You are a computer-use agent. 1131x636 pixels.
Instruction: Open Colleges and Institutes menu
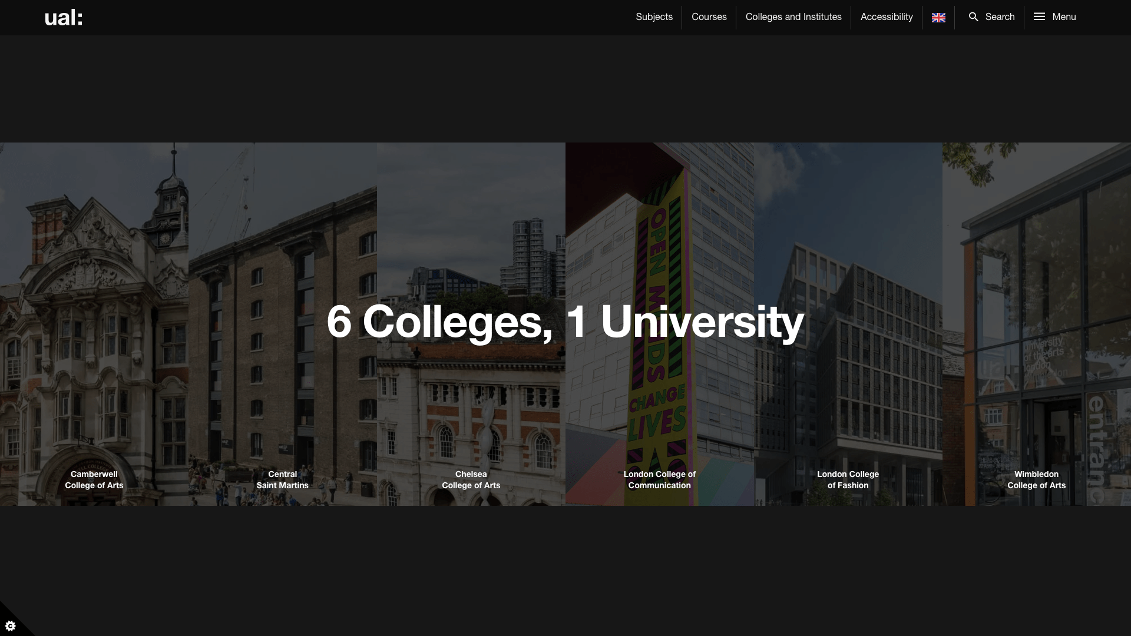[793, 17]
